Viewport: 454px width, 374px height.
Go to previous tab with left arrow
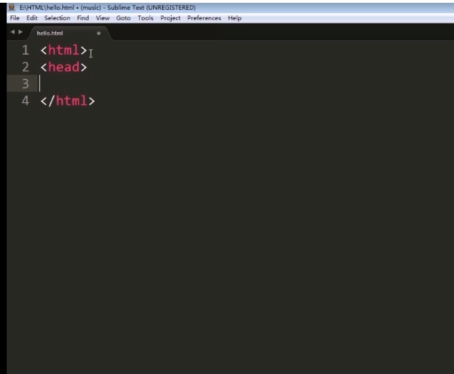tap(12, 32)
